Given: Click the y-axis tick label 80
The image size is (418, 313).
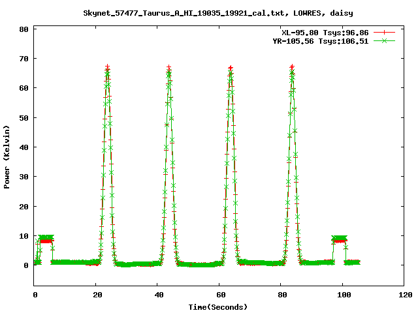Looking at the screenshot, I should (24, 29).
